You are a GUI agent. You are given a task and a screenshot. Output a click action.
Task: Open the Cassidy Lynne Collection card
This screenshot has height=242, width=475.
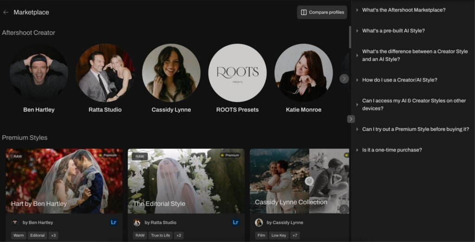(x=299, y=181)
